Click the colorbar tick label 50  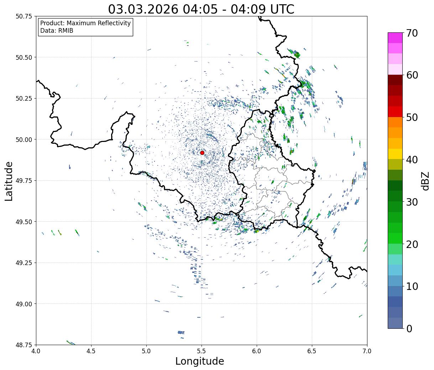(412, 117)
